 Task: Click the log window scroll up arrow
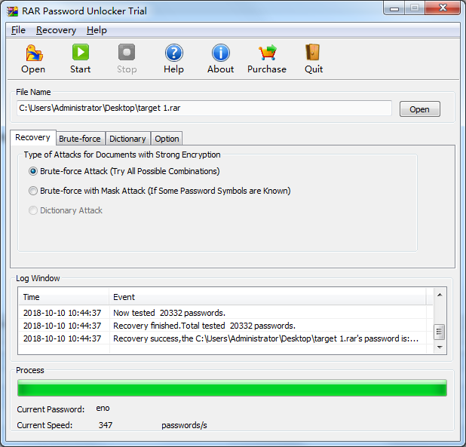pos(440,295)
